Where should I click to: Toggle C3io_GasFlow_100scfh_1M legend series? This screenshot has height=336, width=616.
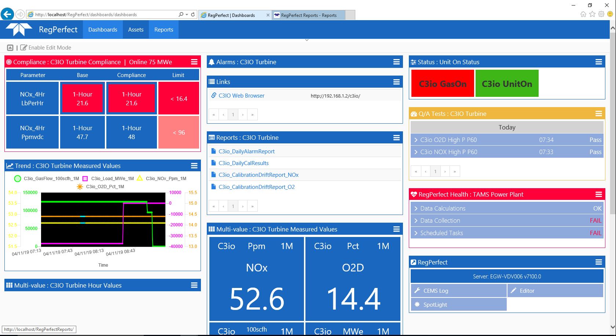51,179
